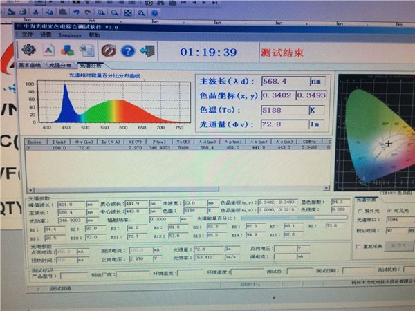Click the binoculars find icon in background window
This screenshot has height=311, width=415.
tap(160, 3)
